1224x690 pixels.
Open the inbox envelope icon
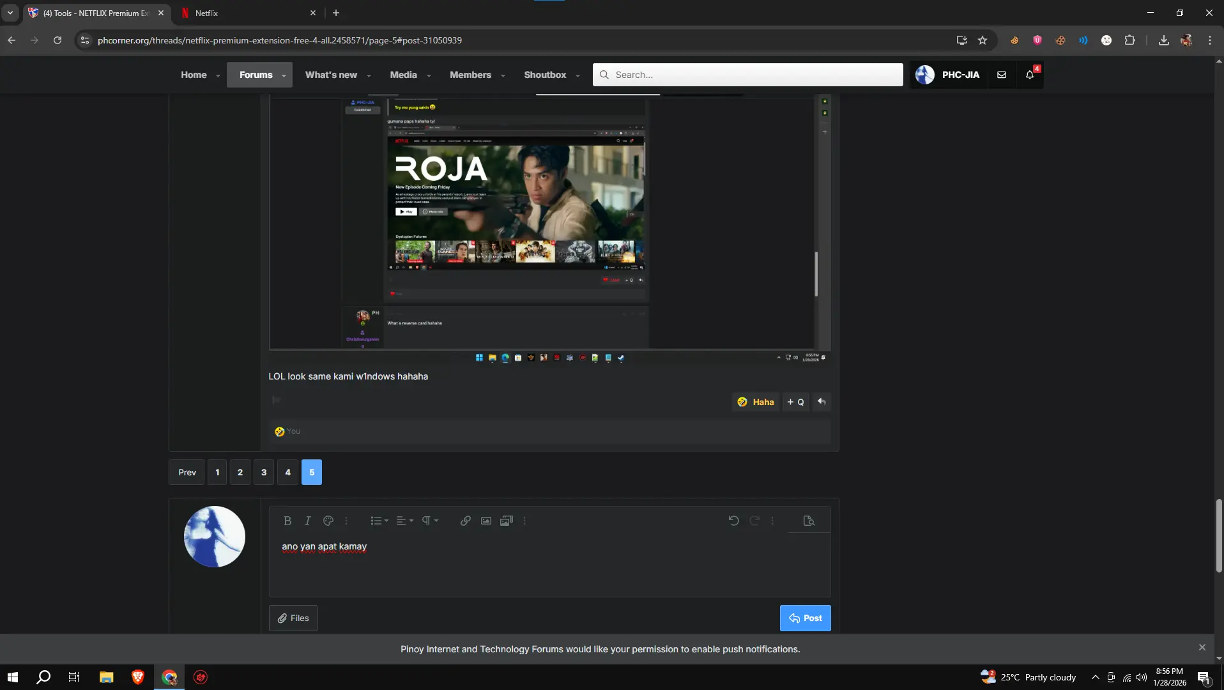pos(1002,75)
